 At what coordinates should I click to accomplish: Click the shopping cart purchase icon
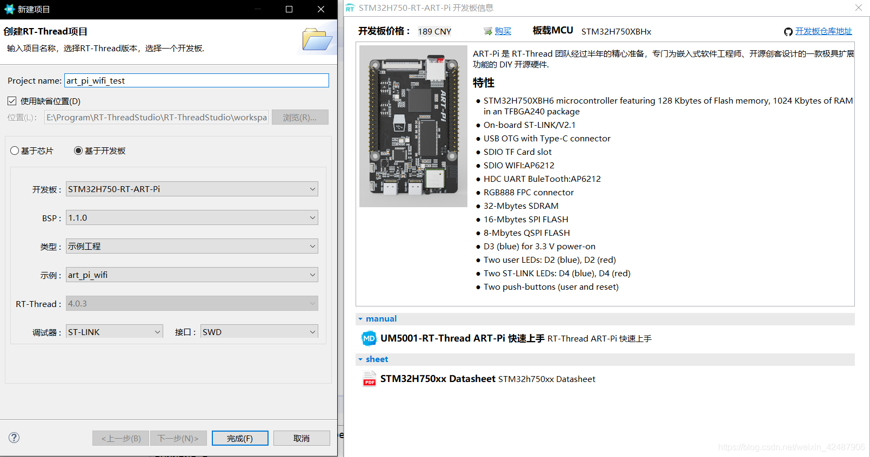tap(488, 31)
